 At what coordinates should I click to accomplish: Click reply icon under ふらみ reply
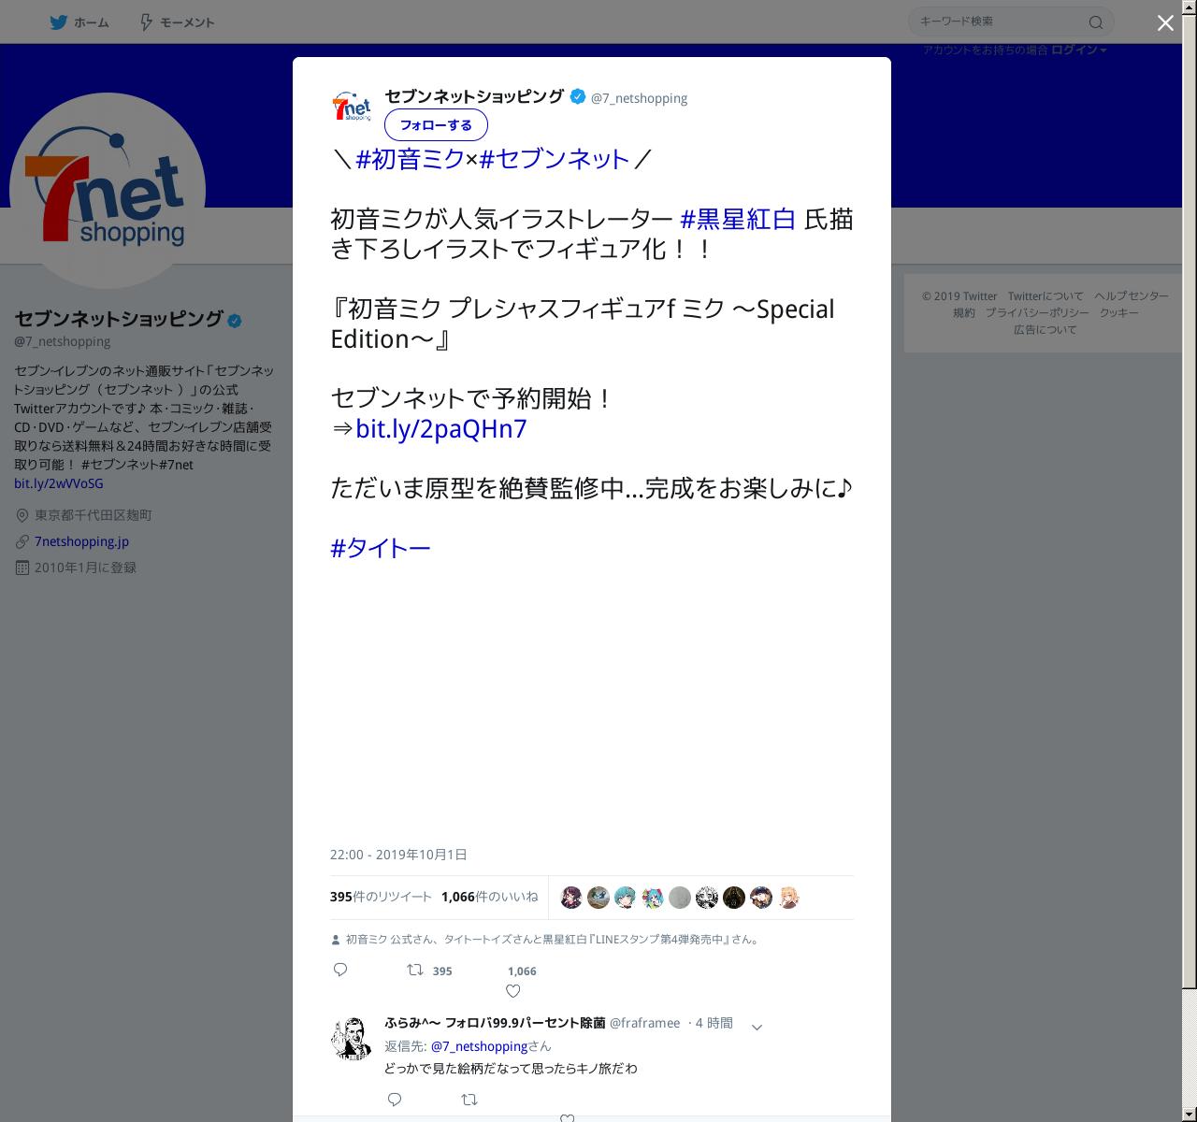click(395, 1100)
